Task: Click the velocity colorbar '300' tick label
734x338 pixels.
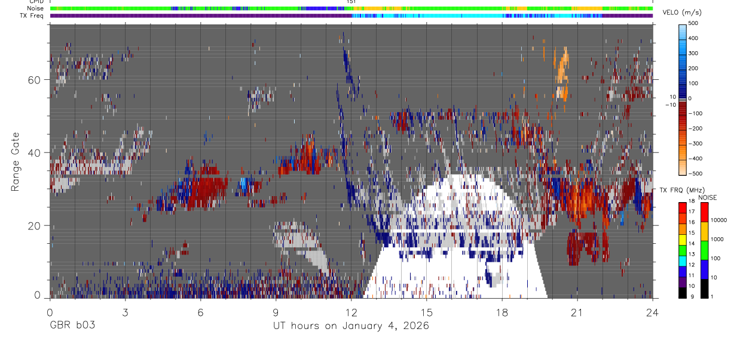Action: [x=693, y=53]
